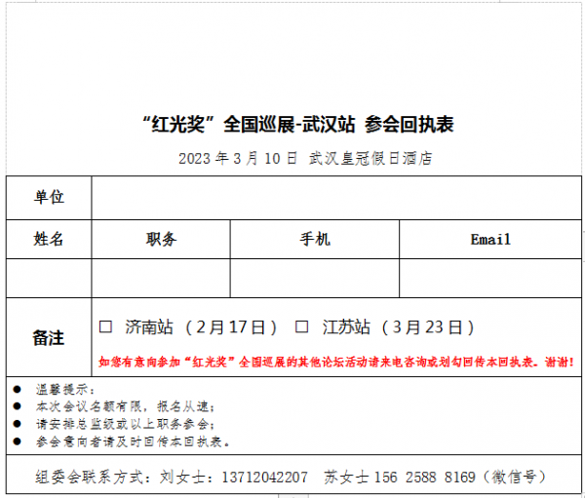Image resolution: width=585 pixels, height=498 pixels.
Task: Select the 职务 column header
Action: point(161,239)
